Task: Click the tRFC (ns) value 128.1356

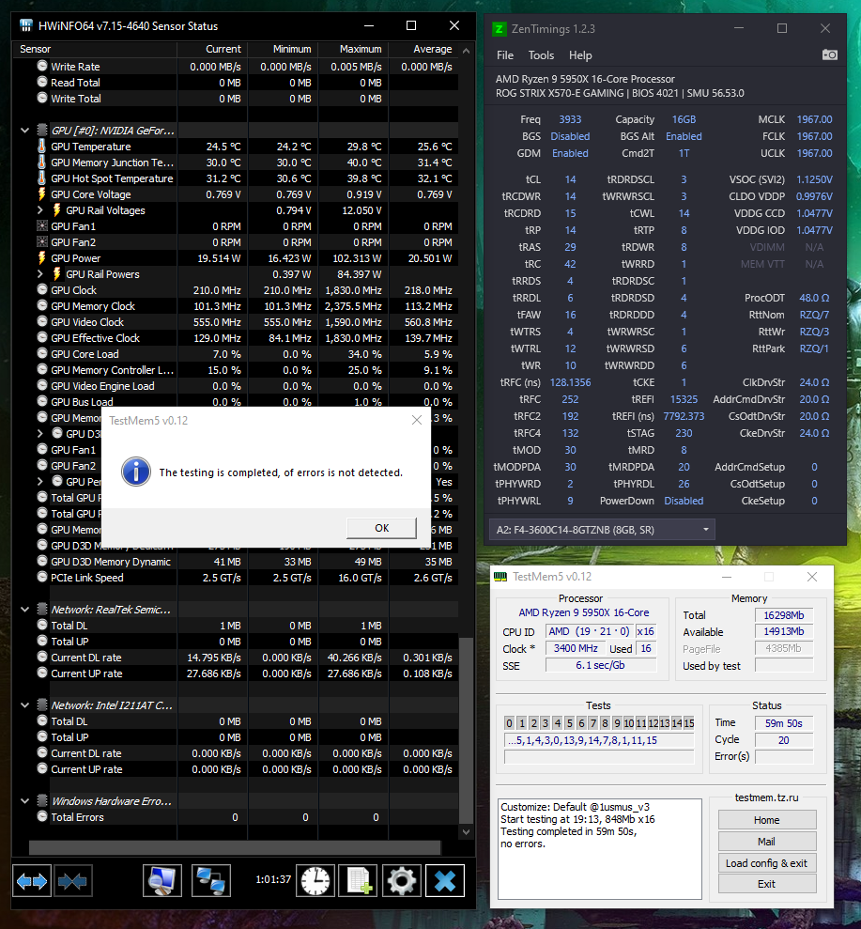Action: tap(570, 382)
